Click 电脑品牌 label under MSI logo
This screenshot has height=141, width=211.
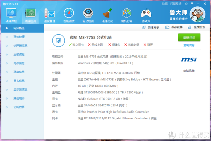(189, 71)
